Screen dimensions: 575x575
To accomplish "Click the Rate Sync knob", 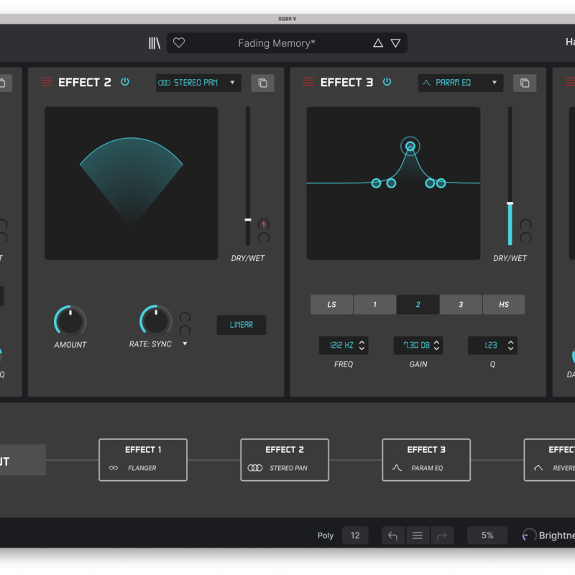I will (x=156, y=321).
